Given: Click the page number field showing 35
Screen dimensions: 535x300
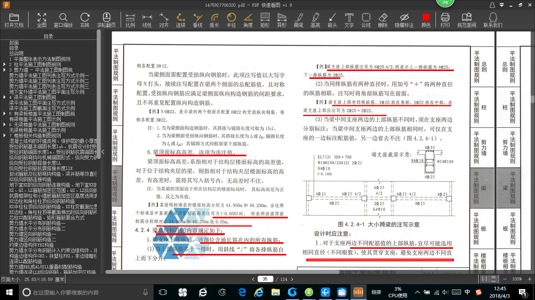Looking at the screenshot, I should tap(265, 279).
